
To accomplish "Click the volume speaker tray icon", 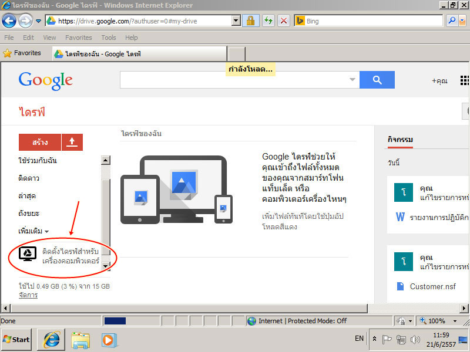I will point(415,340).
